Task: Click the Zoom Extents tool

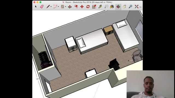Action: pos(136,7)
